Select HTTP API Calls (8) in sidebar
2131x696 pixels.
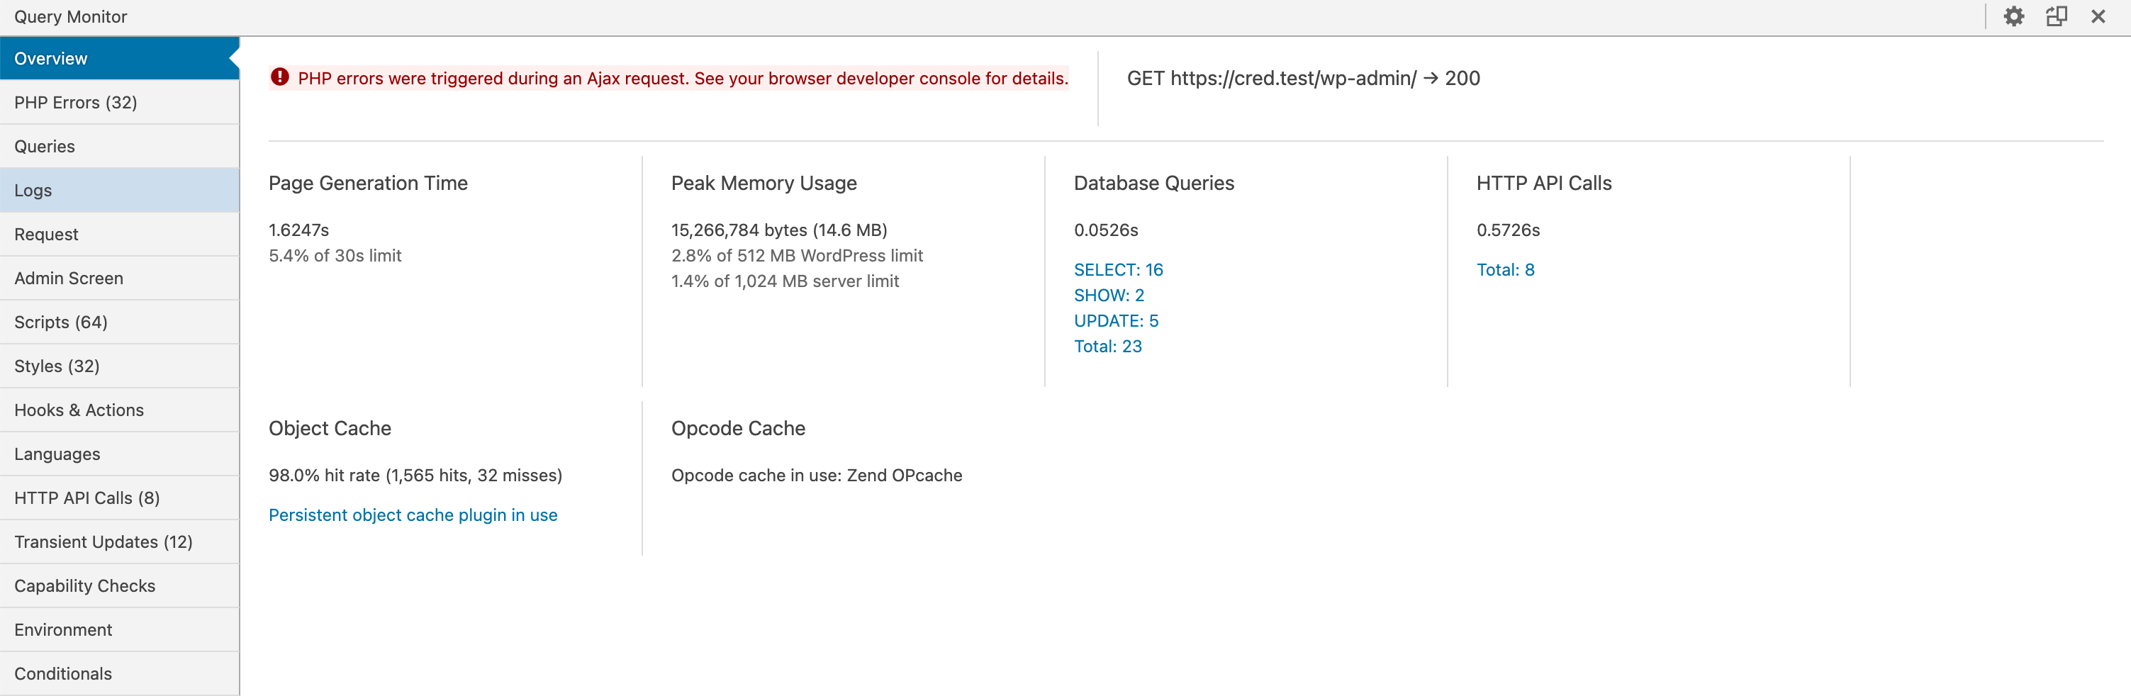coord(87,498)
